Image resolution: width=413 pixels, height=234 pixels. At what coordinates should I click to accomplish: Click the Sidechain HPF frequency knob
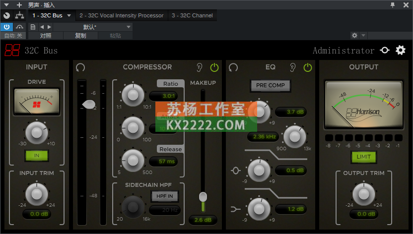pos(133,207)
